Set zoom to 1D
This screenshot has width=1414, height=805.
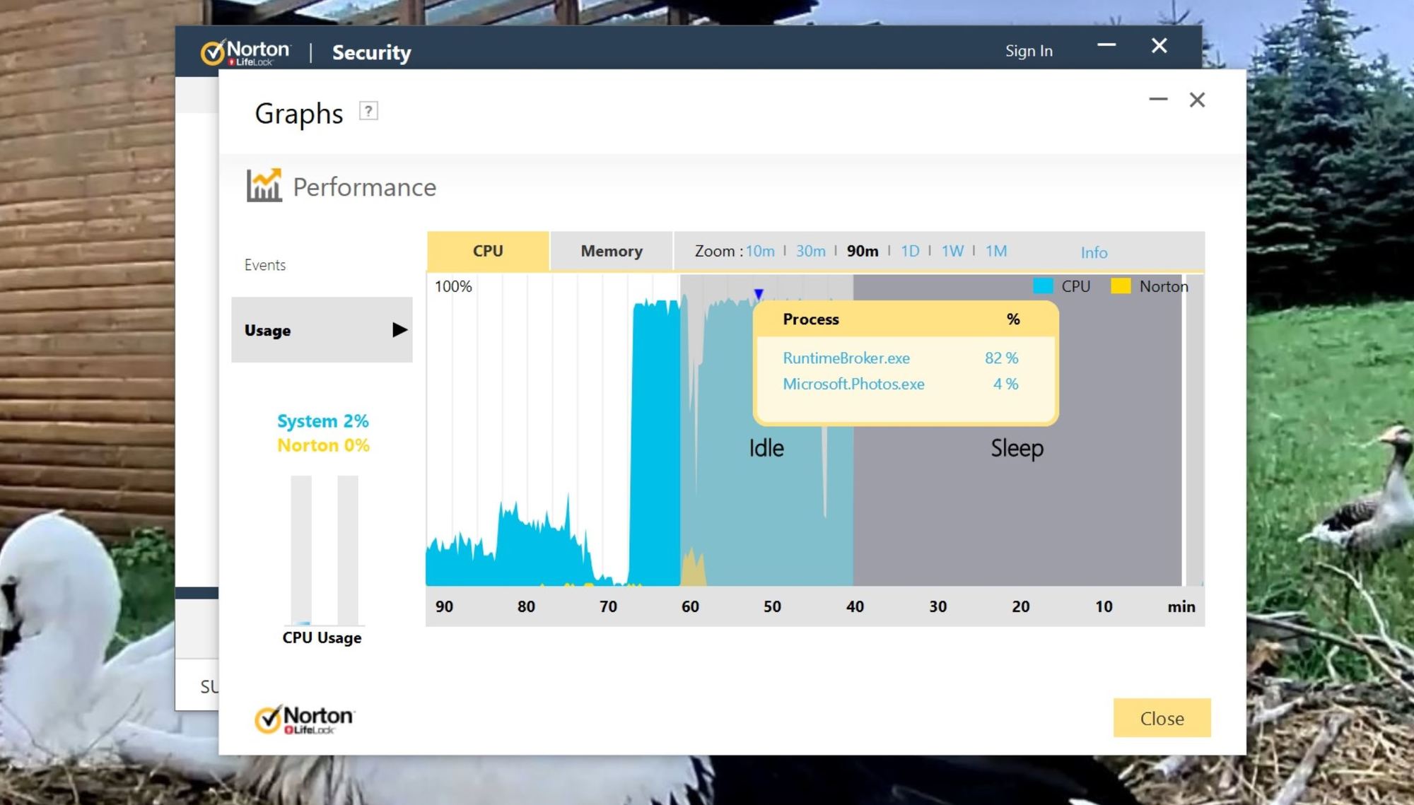click(910, 251)
